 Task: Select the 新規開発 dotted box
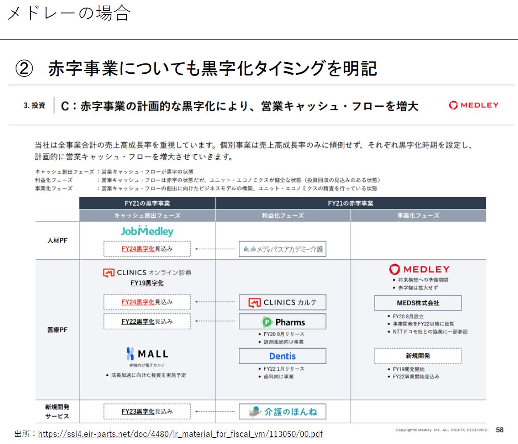click(418, 356)
